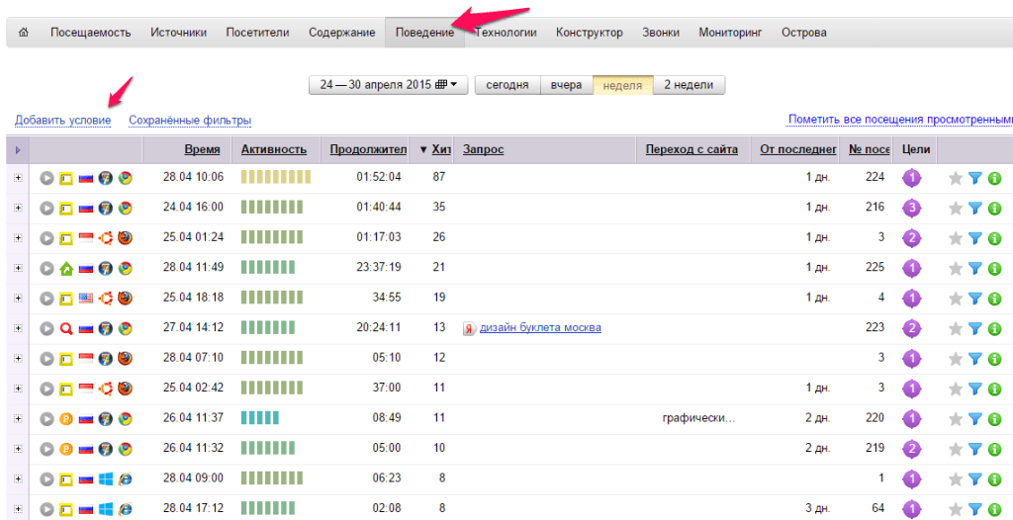Click the Windows OS icon in the 28.04 09:00 row

coord(105,478)
